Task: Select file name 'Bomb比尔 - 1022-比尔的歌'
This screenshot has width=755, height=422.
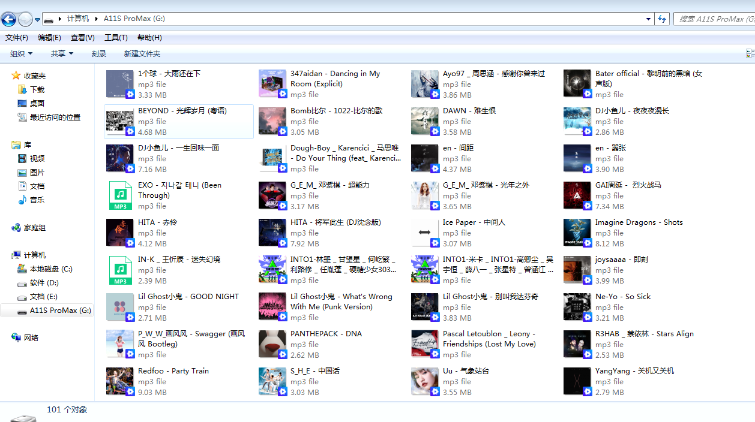Action: [337, 111]
